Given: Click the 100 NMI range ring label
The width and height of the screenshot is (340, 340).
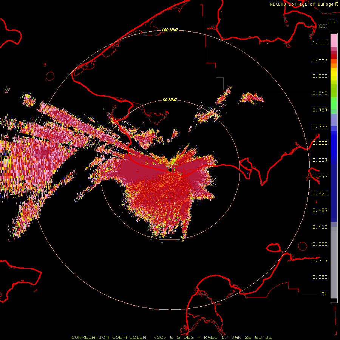Looking at the screenshot, I should click(170, 30).
